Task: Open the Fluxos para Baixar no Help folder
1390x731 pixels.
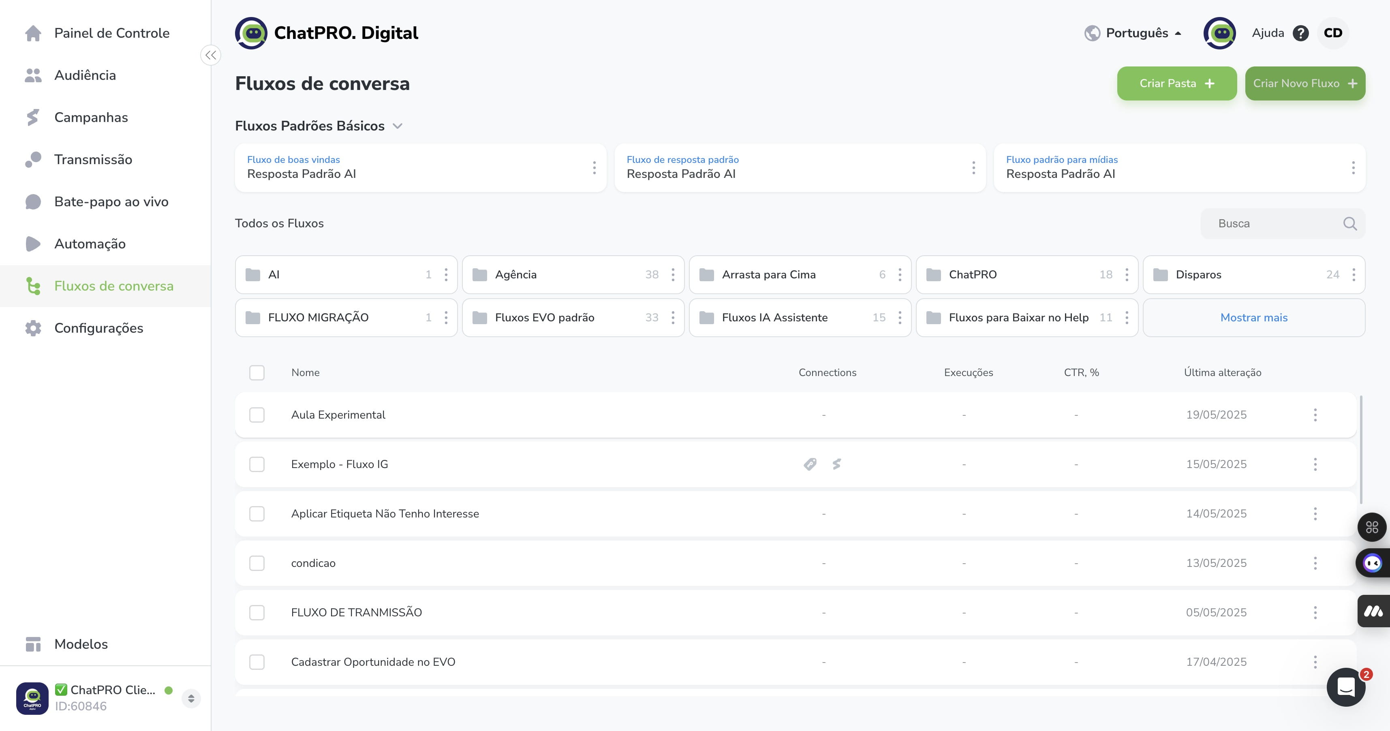Action: point(1027,318)
